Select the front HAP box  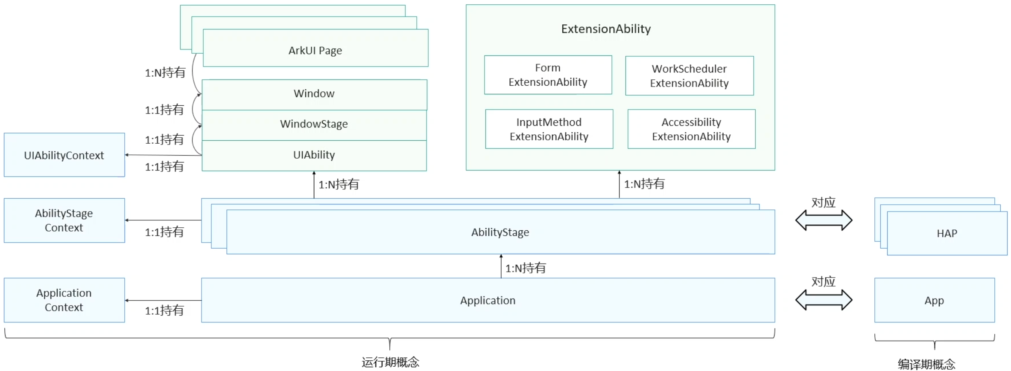click(947, 233)
